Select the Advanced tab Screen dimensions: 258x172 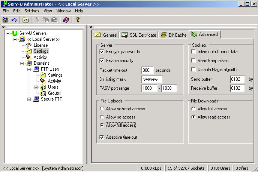(204, 34)
